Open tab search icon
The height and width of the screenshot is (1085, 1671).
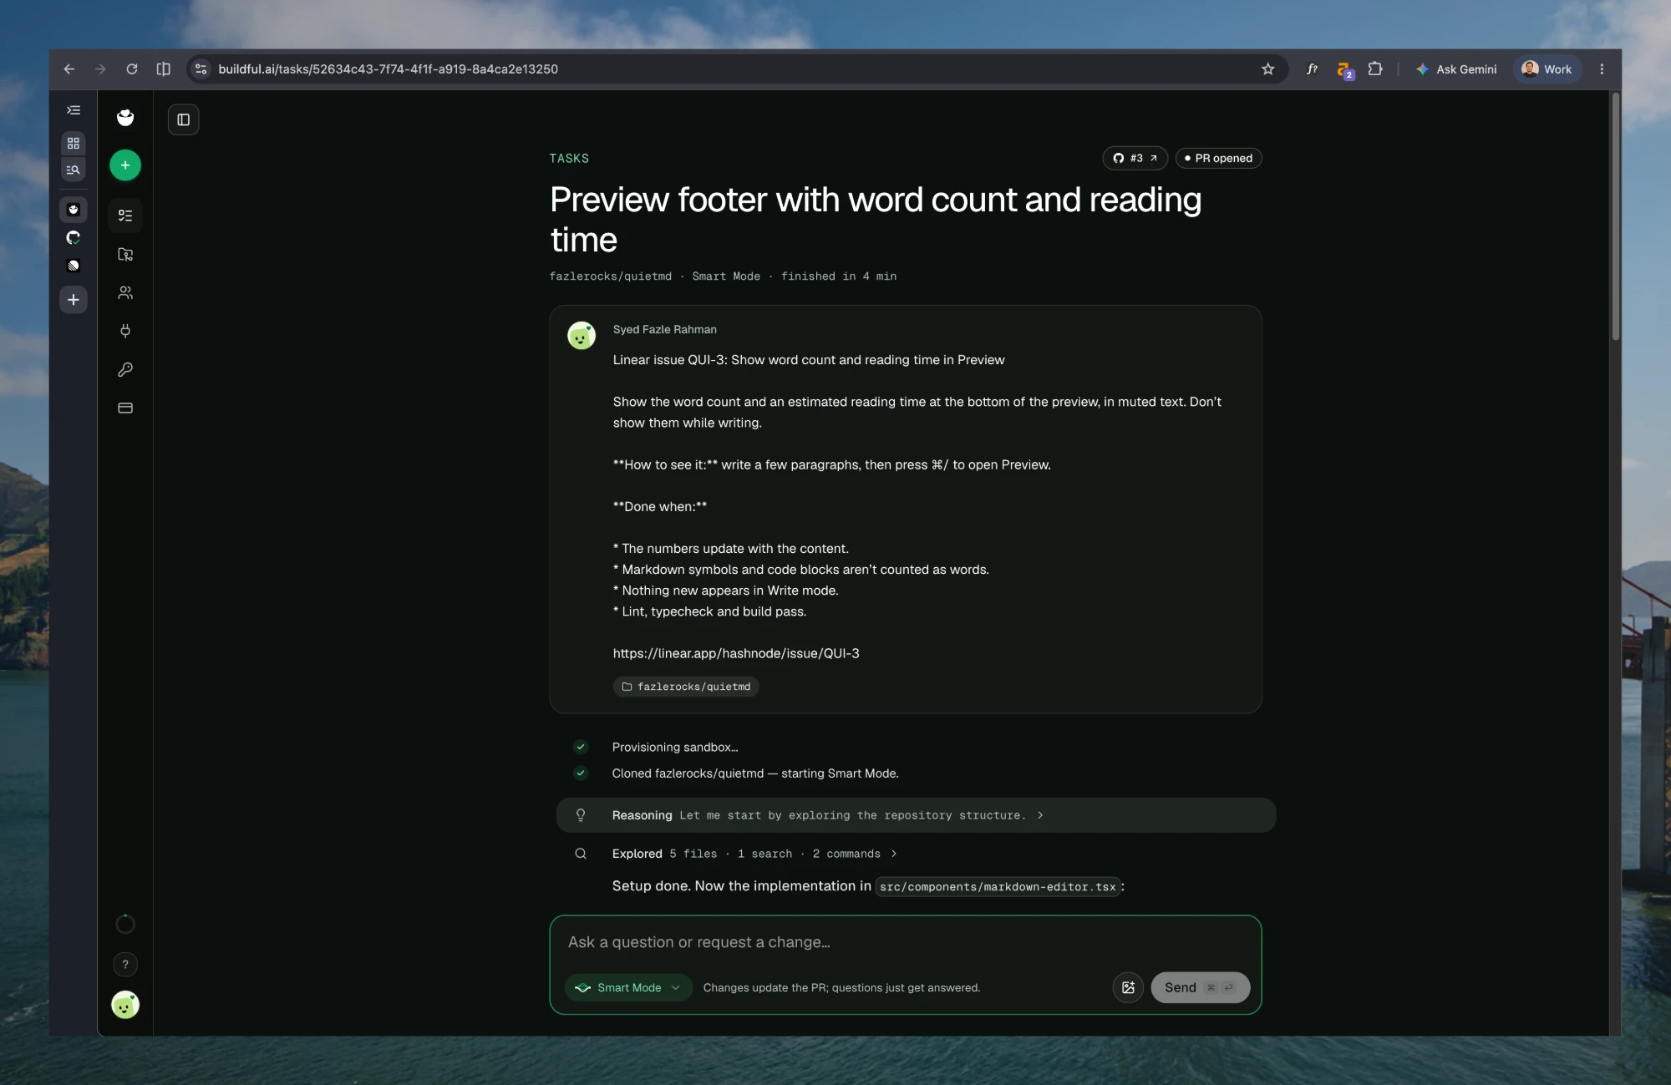(x=74, y=170)
